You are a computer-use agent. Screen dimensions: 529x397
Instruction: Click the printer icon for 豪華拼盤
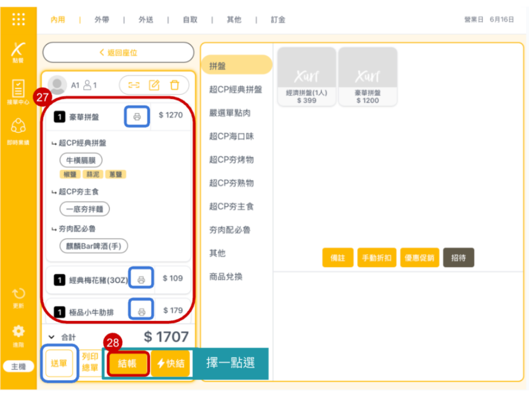tap(137, 117)
